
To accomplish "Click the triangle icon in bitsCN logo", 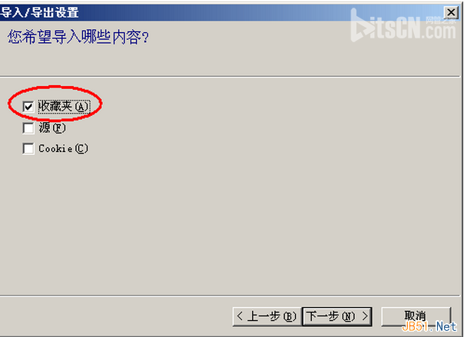I will tap(361, 28).
